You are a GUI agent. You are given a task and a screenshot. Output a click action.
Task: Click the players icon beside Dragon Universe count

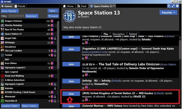(52, 21)
